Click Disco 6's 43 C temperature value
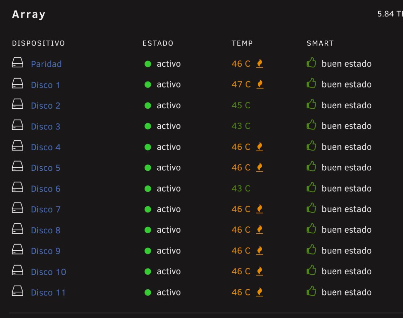Screen dimensions: 403x318 coord(241,189)
